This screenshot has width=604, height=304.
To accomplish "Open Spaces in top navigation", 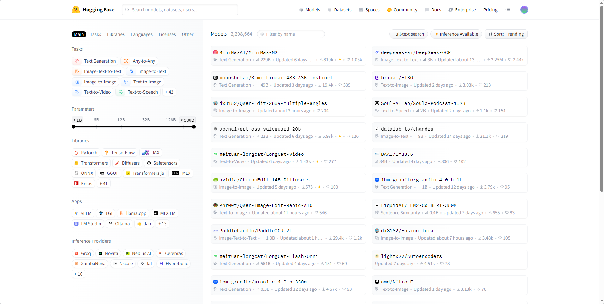I will click(x=369, y=10).
